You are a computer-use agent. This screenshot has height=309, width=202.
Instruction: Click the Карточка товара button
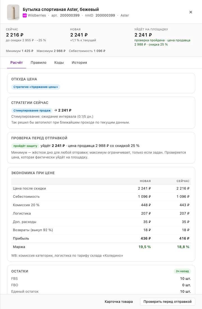click(x=119, y=301)
